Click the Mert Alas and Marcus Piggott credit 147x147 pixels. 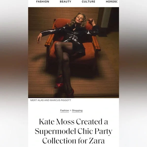pyautogui.click(x=51, y=100)
